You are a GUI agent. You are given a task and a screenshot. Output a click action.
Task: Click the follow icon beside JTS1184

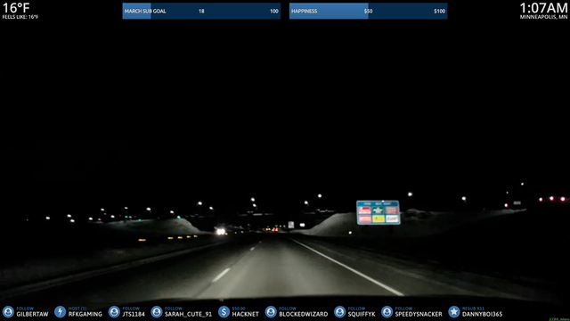point(114,312)
